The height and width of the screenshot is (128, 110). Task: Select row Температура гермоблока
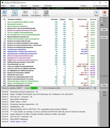49,49
